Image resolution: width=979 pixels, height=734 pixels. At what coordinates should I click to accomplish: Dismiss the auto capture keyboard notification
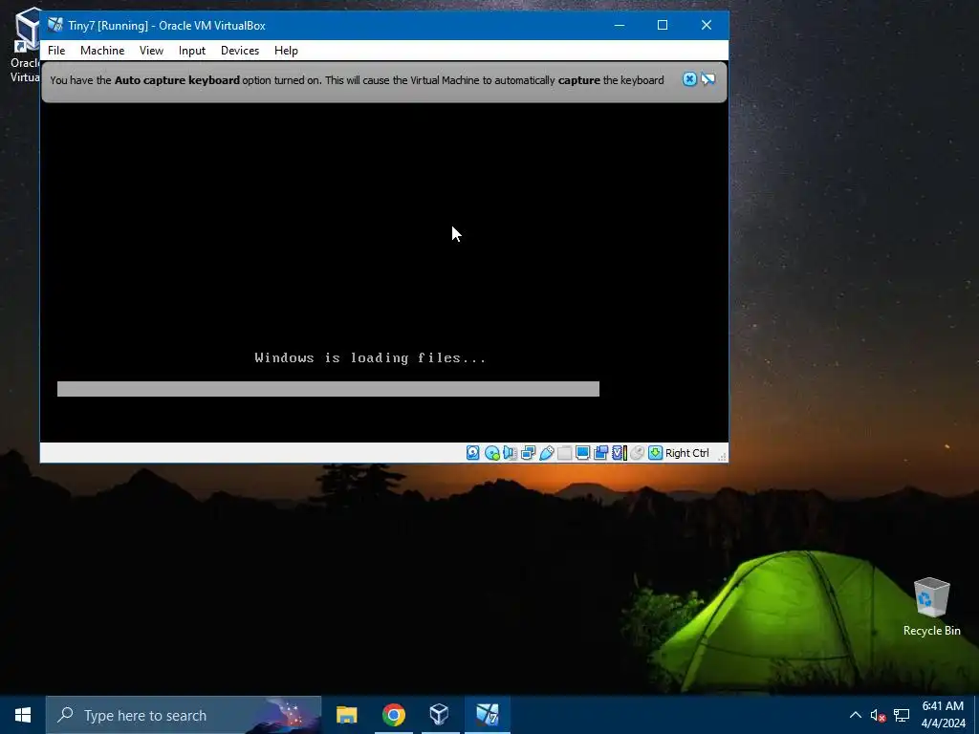click(x=689, y=79)
